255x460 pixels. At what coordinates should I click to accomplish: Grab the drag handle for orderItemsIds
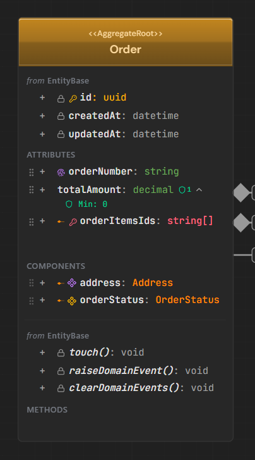pos(32,222)
